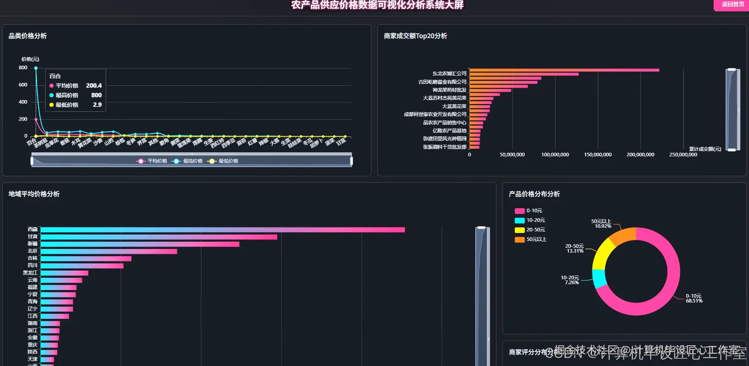Toggle the 50元以上 legend item

point(531,239)
